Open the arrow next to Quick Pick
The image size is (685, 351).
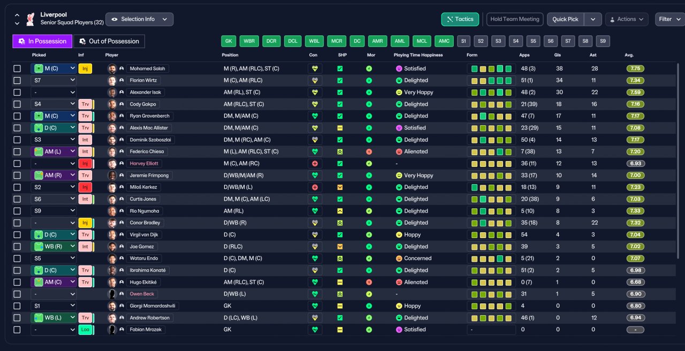point(593,19)
